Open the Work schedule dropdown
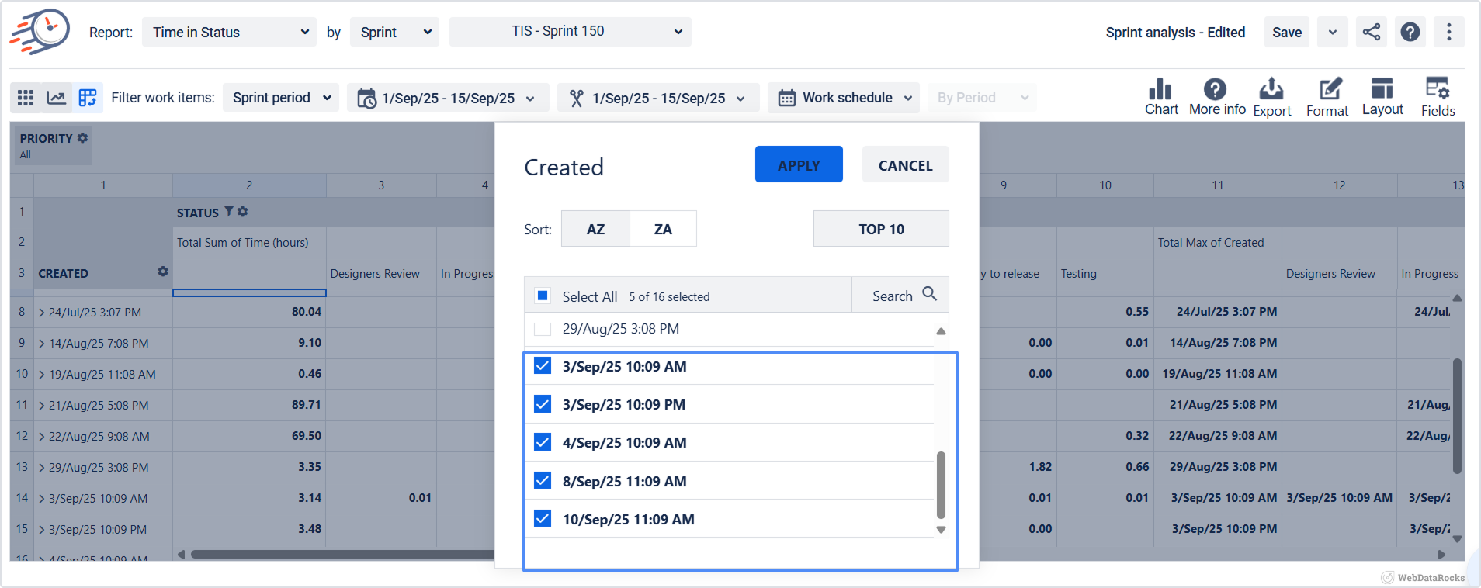This screenshot has height=588, width=1481. [x=844, y=98]
